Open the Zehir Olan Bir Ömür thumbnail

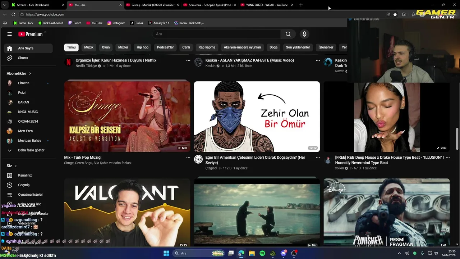point(257,117)
